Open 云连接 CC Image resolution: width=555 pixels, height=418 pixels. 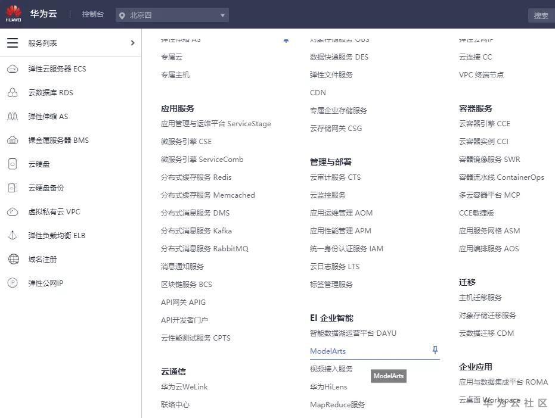pos(475,57)
